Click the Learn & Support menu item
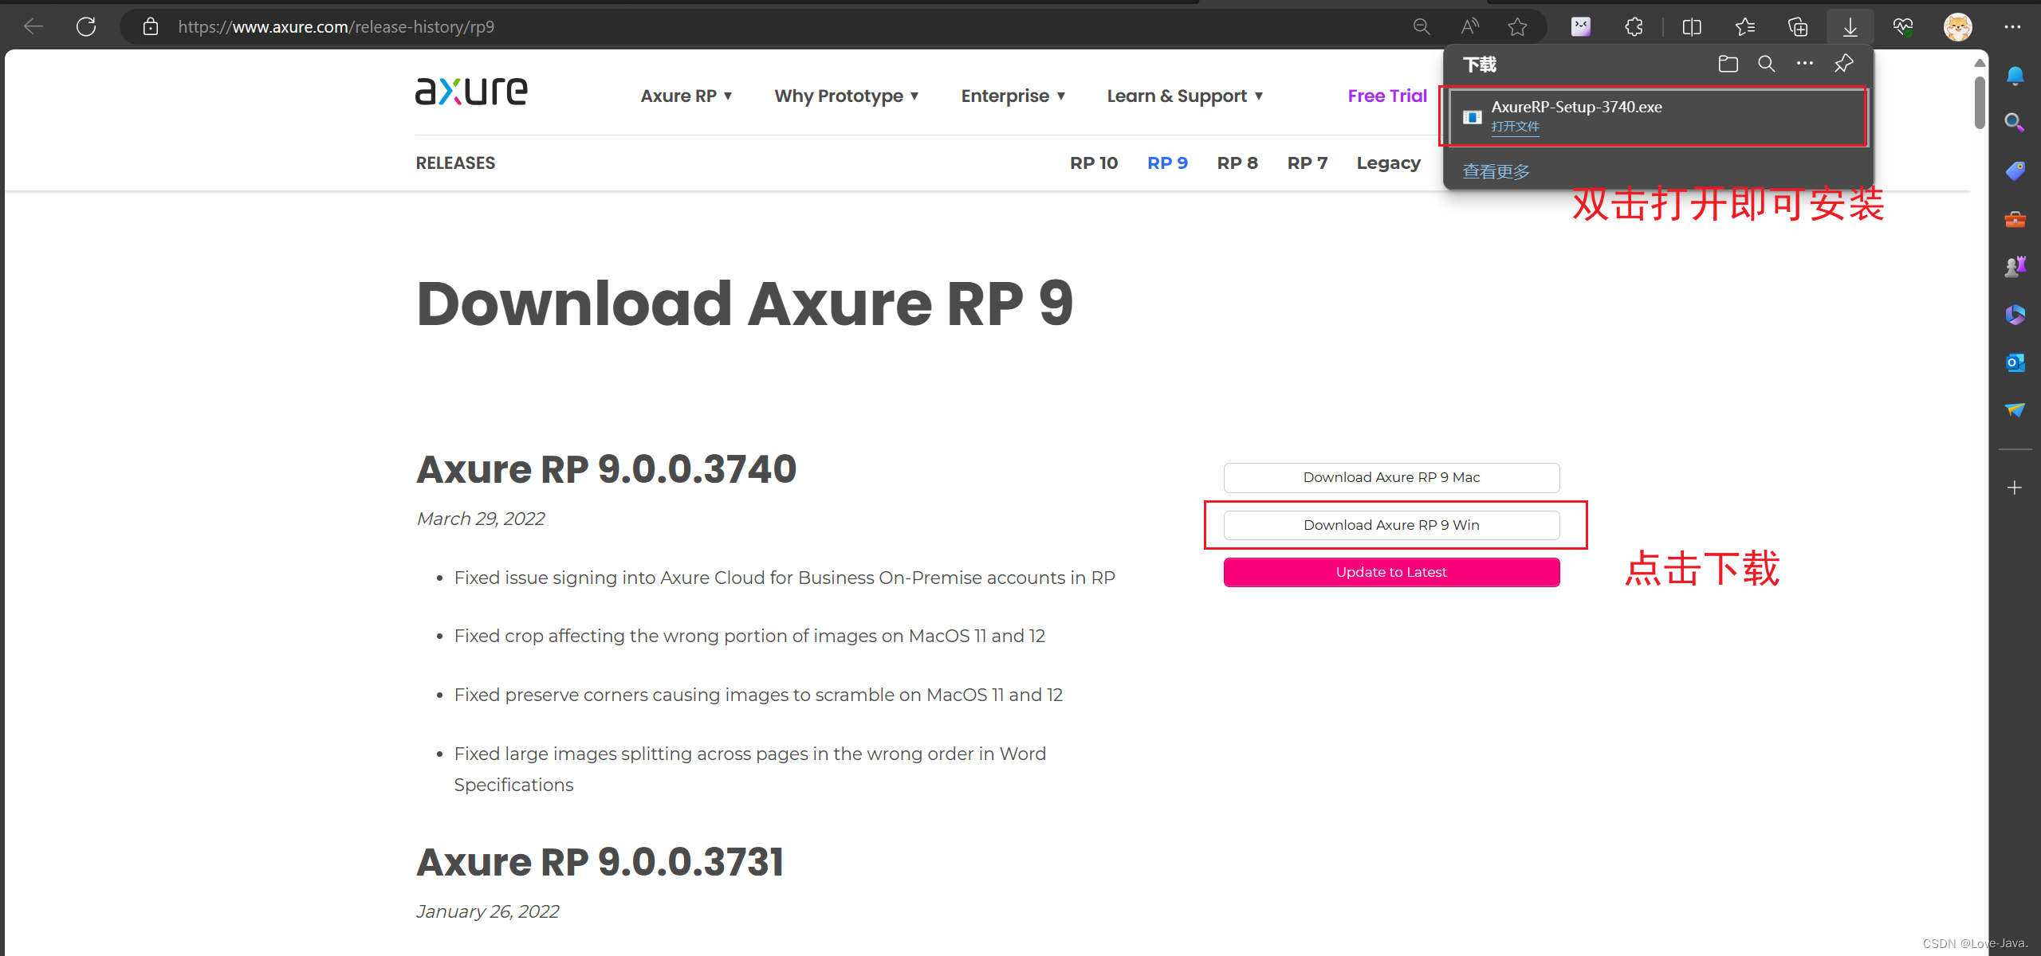Viewport: 2041px width, 956px height. point(1183,95)
